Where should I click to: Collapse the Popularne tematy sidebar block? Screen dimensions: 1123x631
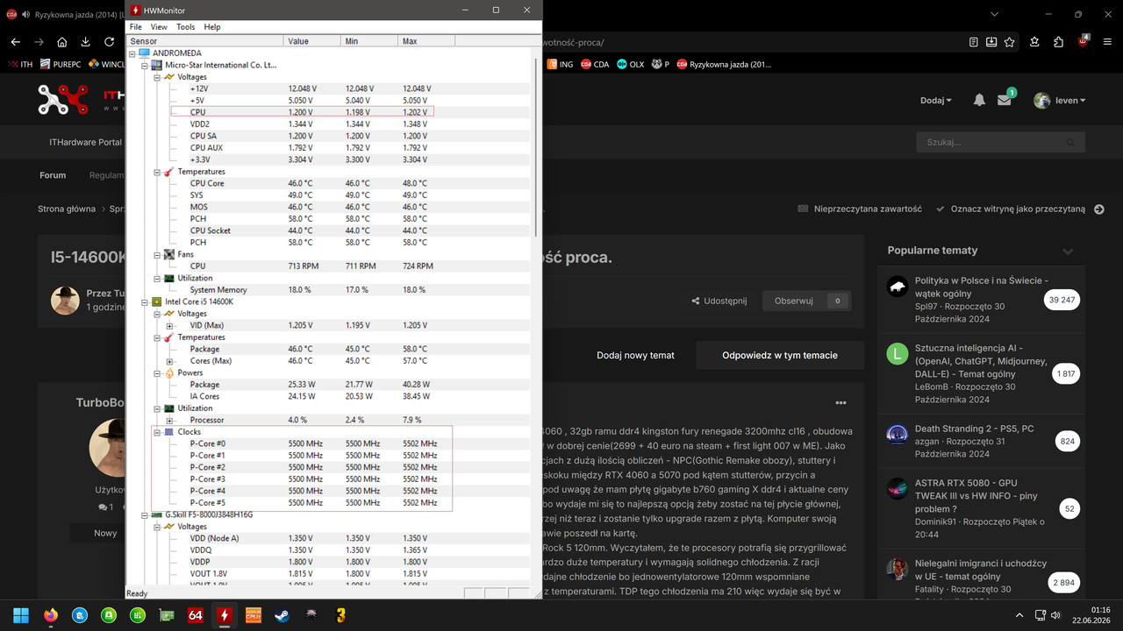pos(1068,252)
